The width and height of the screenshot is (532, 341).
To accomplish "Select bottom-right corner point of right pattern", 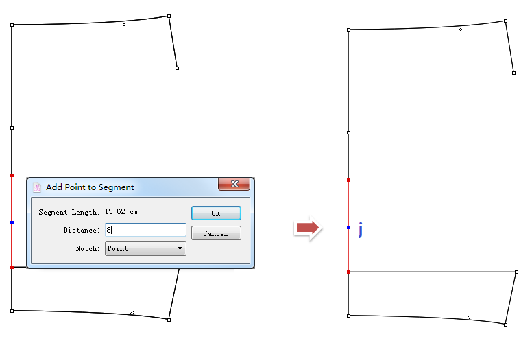I will click(506, 324).
